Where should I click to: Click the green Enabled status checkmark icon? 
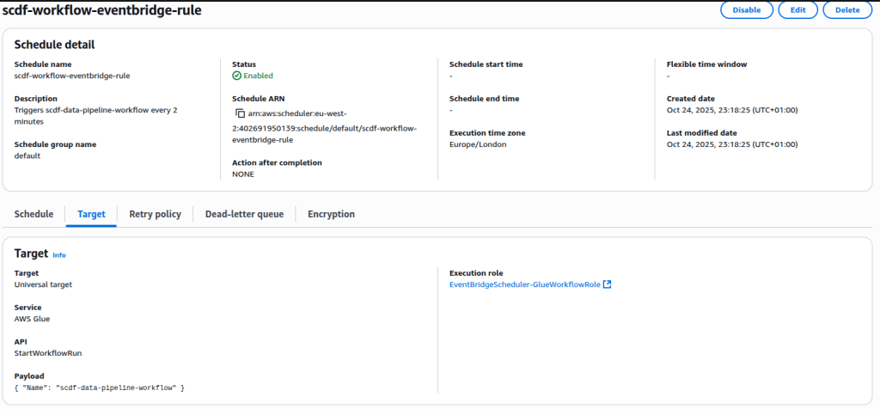coord(236,76)
